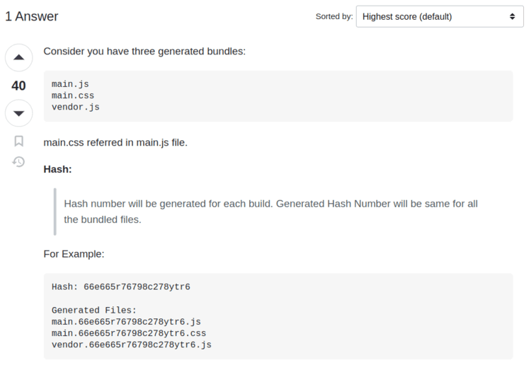Click the "For Example:" paragraph
531x365 pixels.
tap(74, 254)
